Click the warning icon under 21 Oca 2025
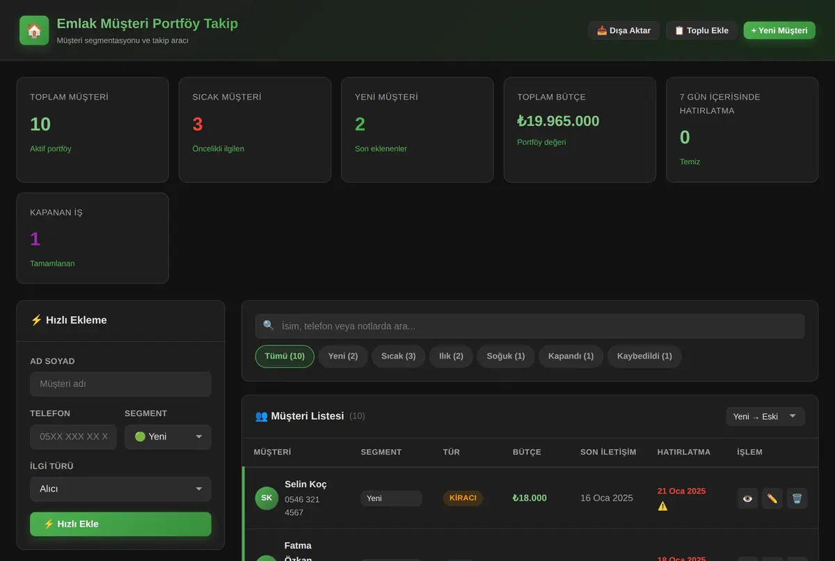Screen dimensions: 835x561 [662, 506]
